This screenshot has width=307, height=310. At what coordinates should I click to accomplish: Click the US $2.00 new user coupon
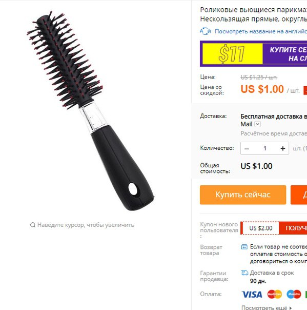tap(260, 228)
